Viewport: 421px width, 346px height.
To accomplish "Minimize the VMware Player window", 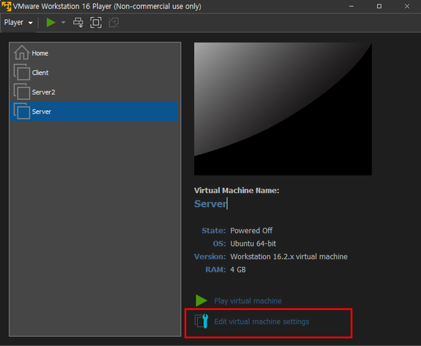I will tap(351, 6).
